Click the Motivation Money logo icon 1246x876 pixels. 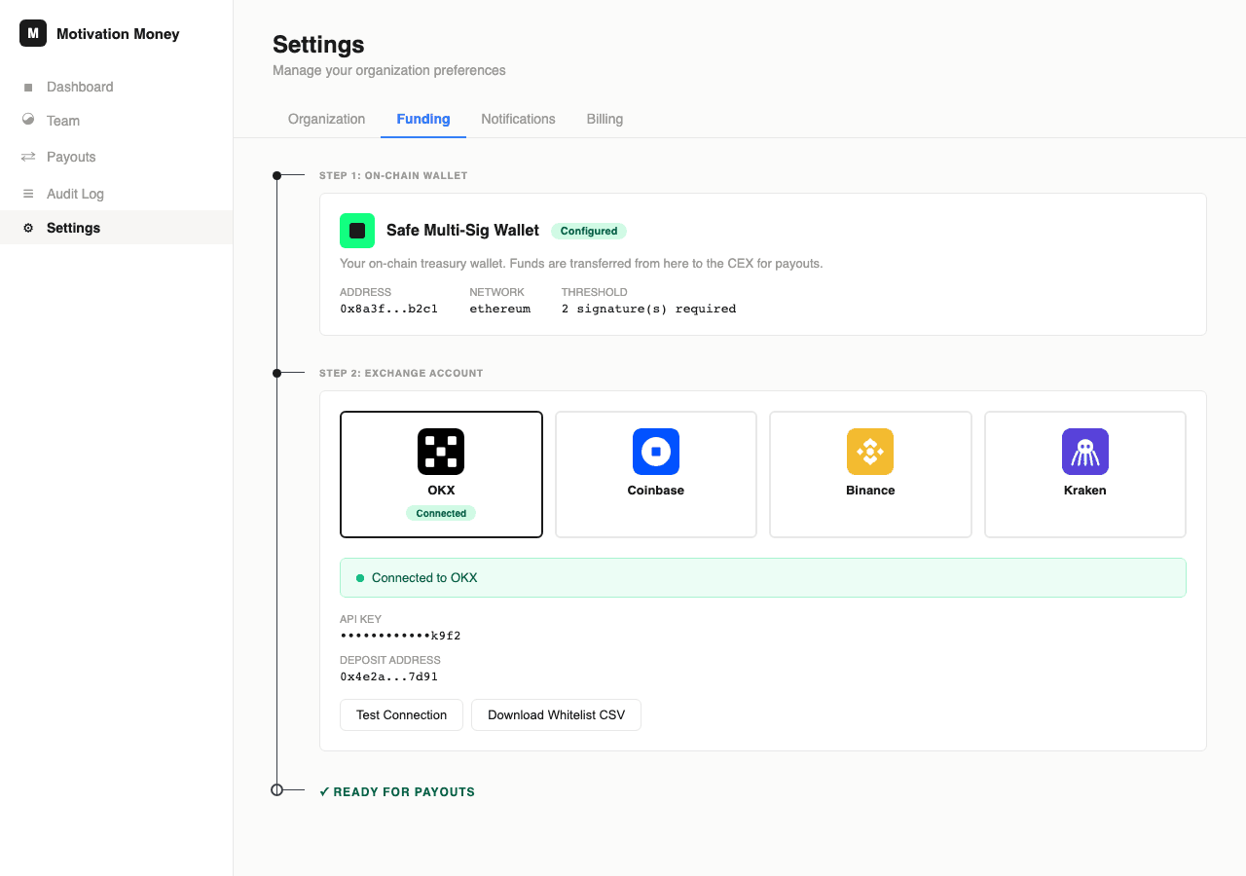33,33
